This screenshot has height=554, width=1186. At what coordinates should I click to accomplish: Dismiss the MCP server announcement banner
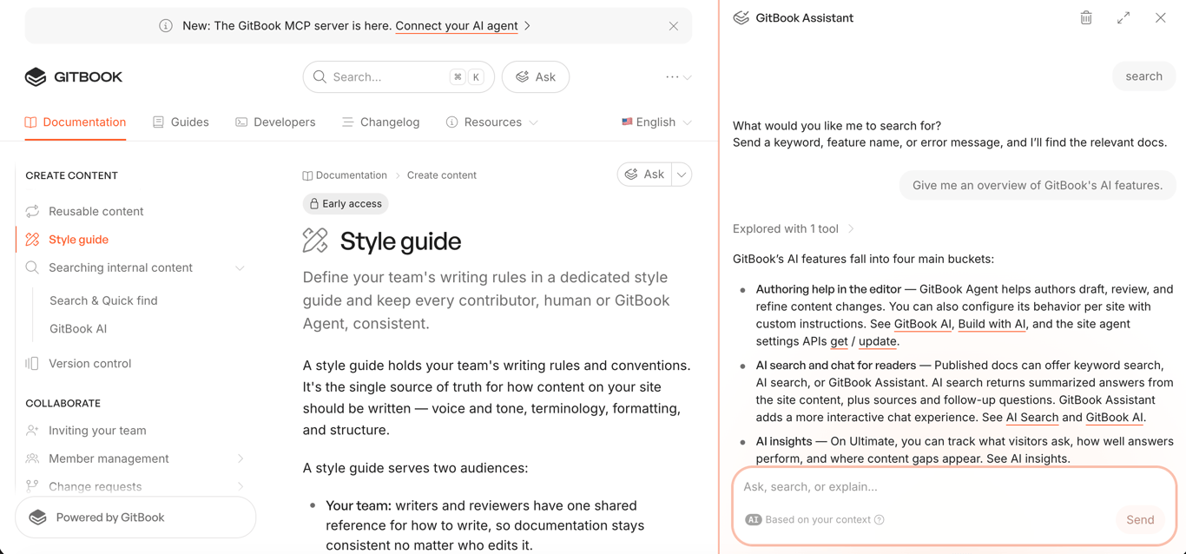(x=674, y=26)
